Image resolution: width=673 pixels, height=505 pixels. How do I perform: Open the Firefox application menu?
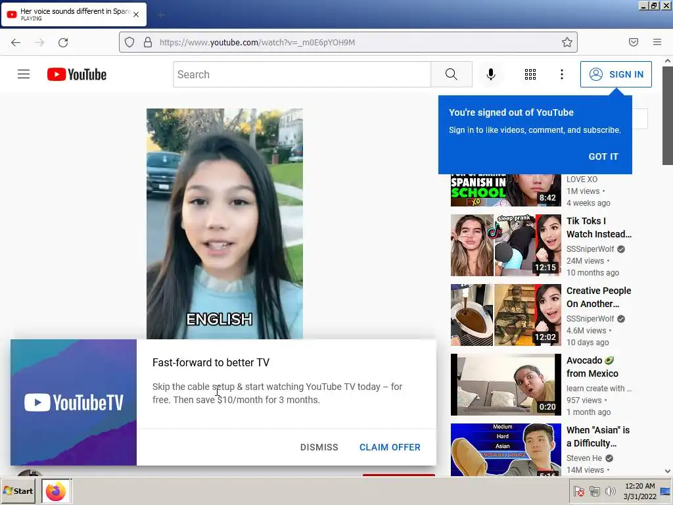pos(657,42)
